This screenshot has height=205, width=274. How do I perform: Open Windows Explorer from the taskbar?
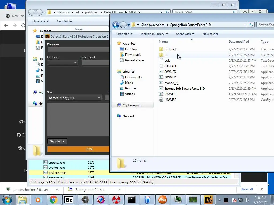(22, 200)
